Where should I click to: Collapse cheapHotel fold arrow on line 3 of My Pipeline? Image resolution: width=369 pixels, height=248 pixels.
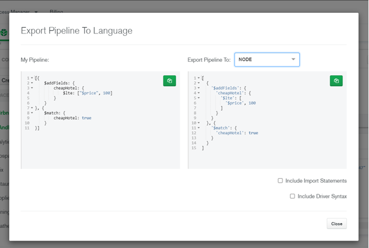point(32,88)
